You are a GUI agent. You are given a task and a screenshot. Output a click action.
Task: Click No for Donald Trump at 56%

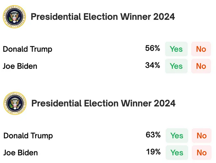coord(201,49)
